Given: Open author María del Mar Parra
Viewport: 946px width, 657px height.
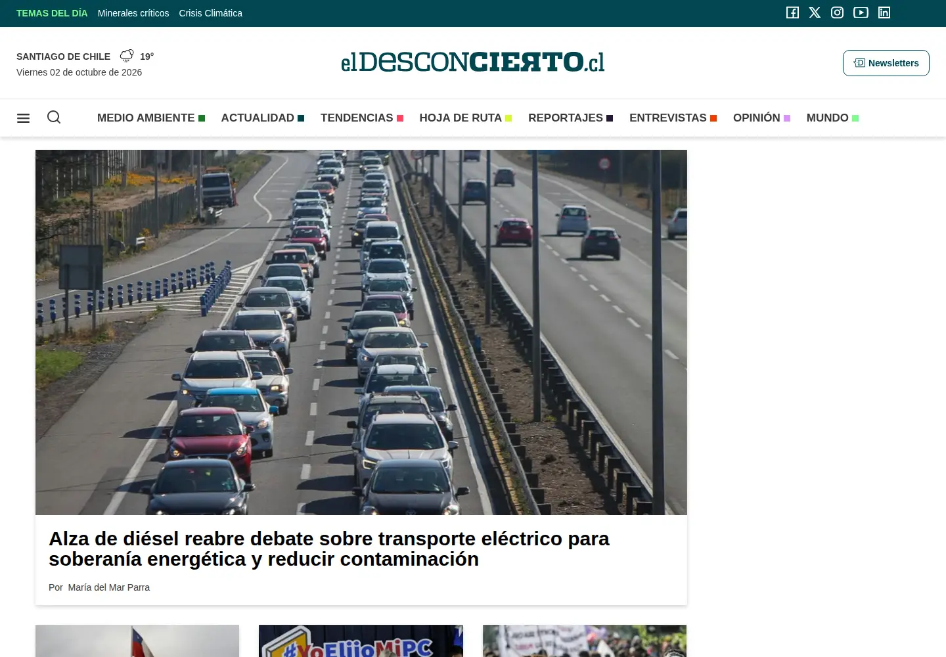Looking at the screenshot, I should coord(108,587).
